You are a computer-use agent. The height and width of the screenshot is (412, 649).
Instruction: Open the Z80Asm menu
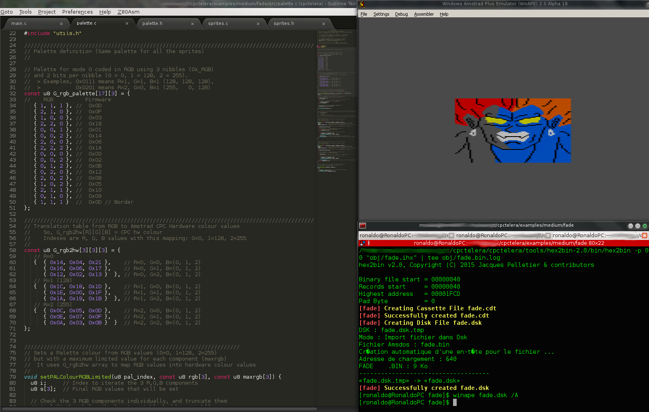coord(128,12)
